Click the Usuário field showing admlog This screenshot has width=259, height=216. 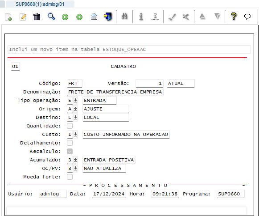(x=53, y=194)
